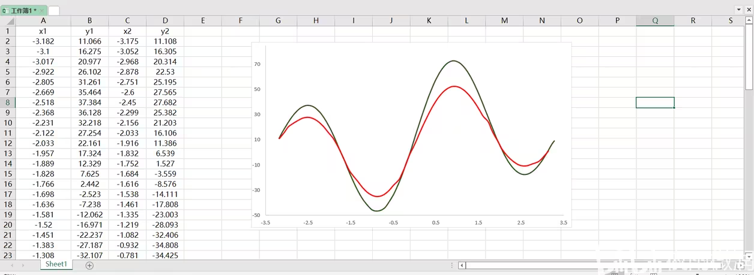
Task: Click cell containing y1 header
Action: (89, 31)
